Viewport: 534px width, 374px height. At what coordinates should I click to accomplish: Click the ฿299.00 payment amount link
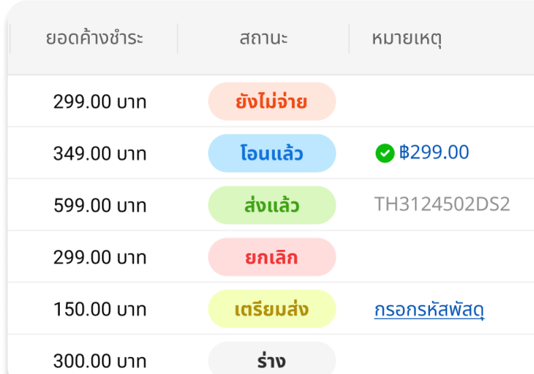(434, 152)
